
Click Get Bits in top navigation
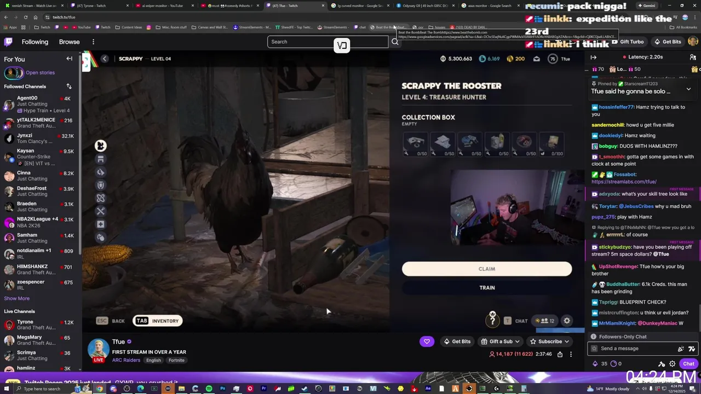(x=668, y=42)
